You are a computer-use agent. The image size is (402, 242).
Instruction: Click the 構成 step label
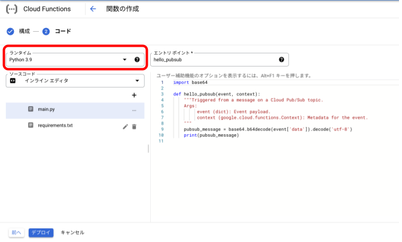click(25, 31)
